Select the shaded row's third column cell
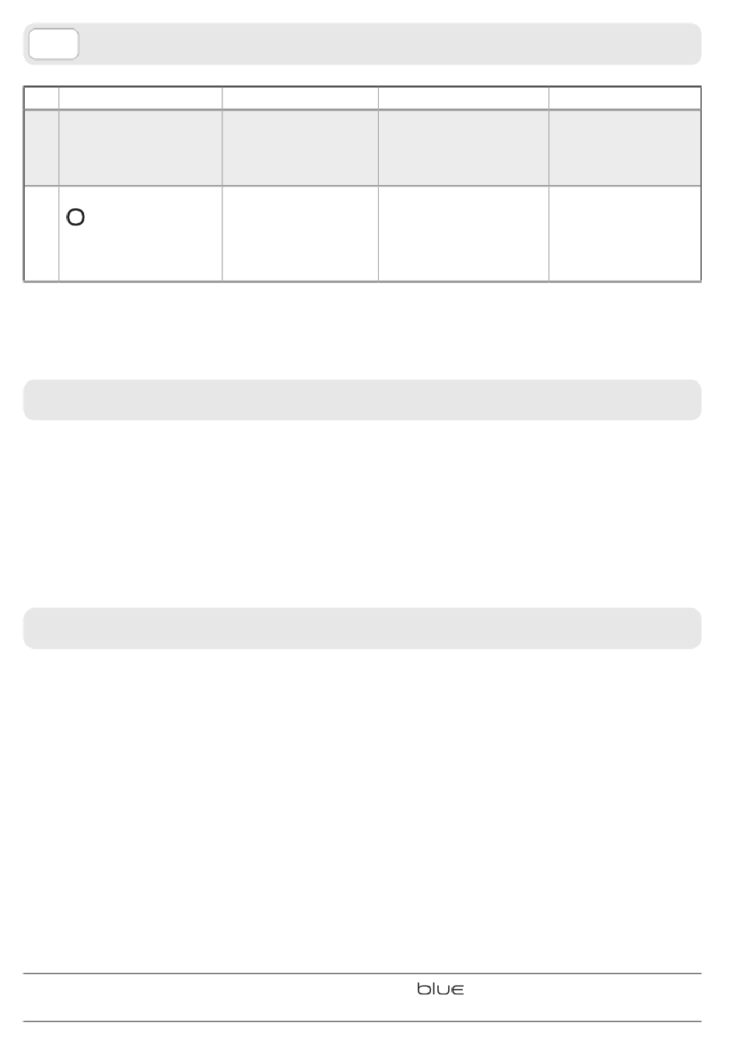The height and width of the screenshot is (1055, 739). pos(300,148)
